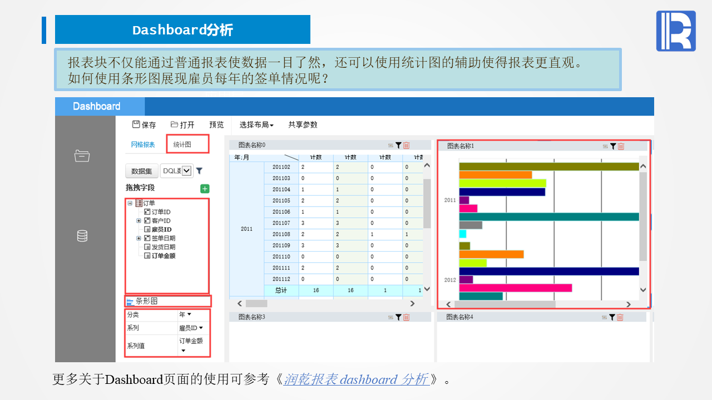Click the 201102 month cell
Screen dimensions: 712x400
coord(281,167)
